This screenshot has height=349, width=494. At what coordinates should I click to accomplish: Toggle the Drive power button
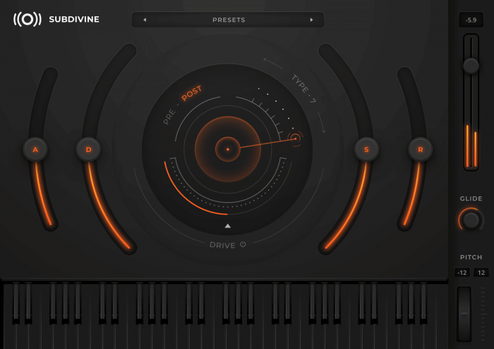coord(243,244)
